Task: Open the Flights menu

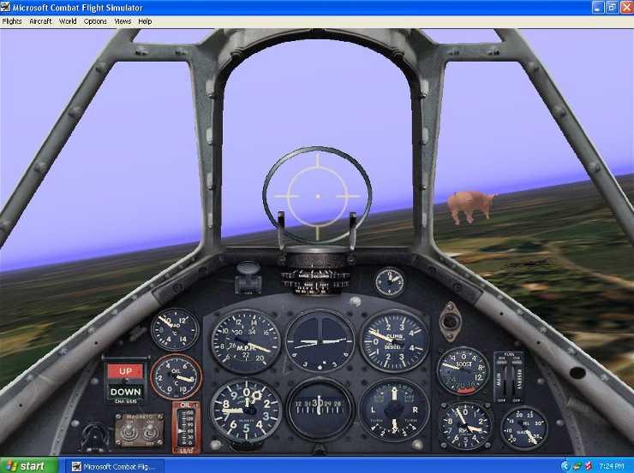Action: click(x=12, y=21)
